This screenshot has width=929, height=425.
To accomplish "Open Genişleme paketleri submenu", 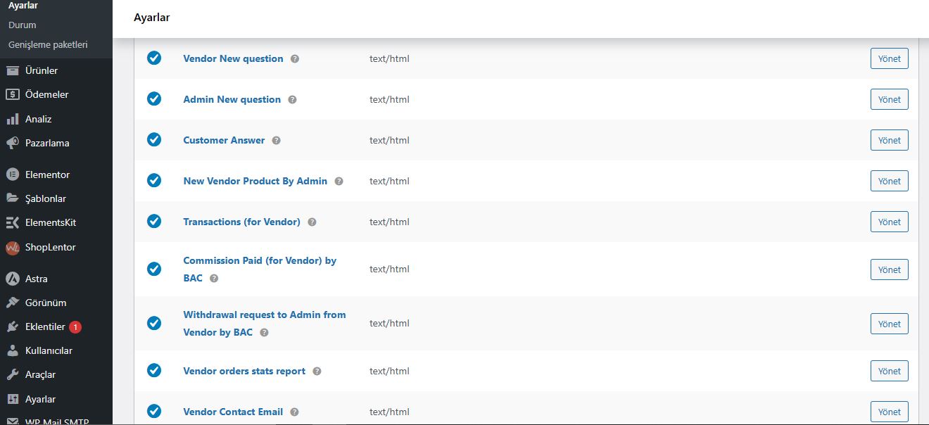I will pos(48,45).
